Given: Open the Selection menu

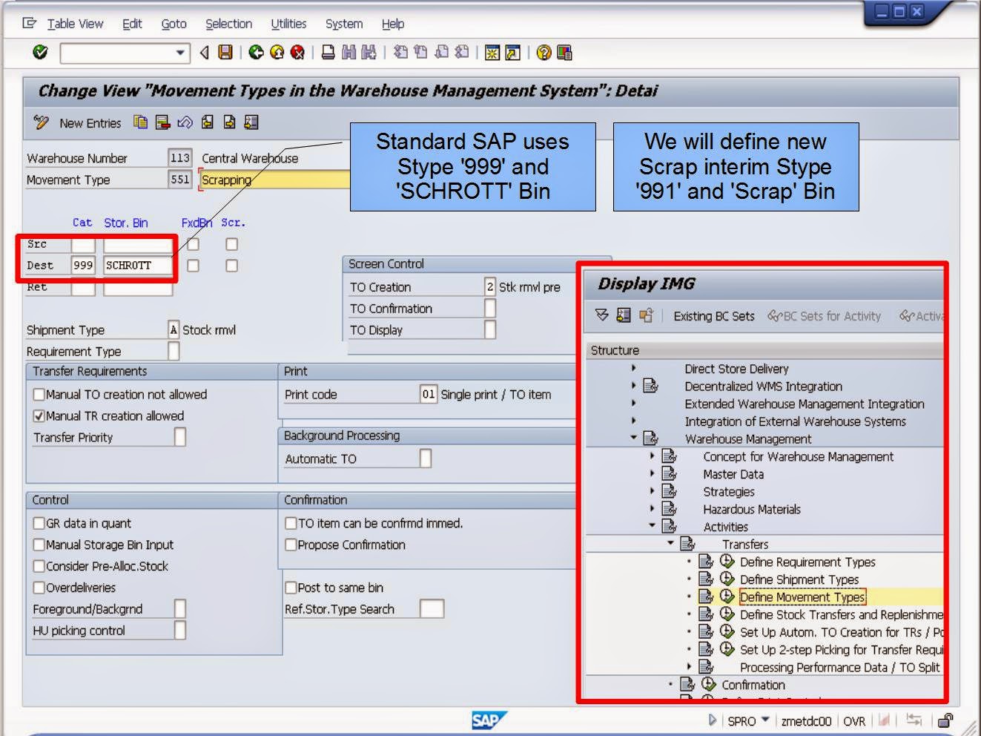Looking at the screenshot, I should click(228, 24).
